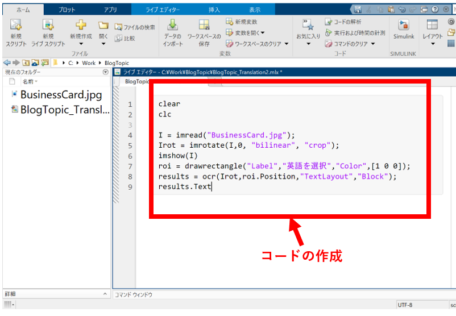The width and height of the screenshot is (456, 316).
Task: Open the コマンドのクリア dropdown arrow
Action: (x=373, y=44)
